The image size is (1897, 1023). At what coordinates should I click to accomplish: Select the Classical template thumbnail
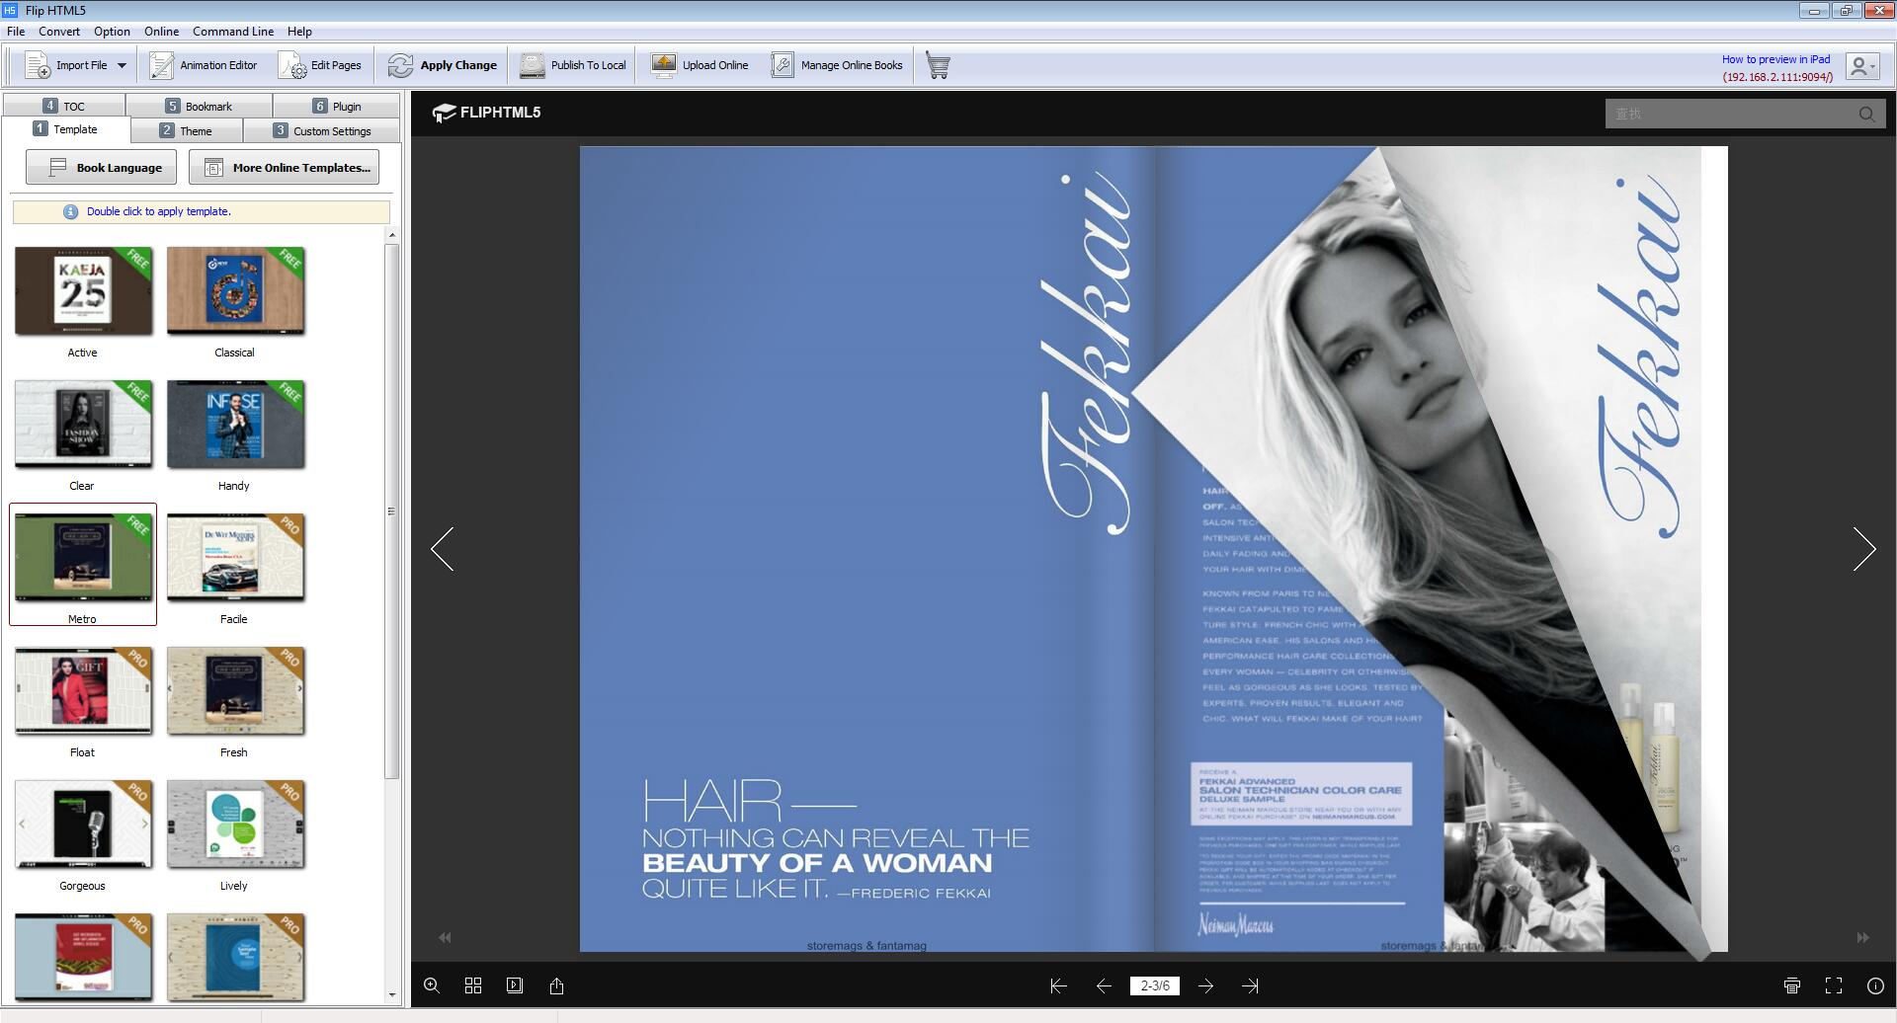pyautogui.click(x=235, y=291)
